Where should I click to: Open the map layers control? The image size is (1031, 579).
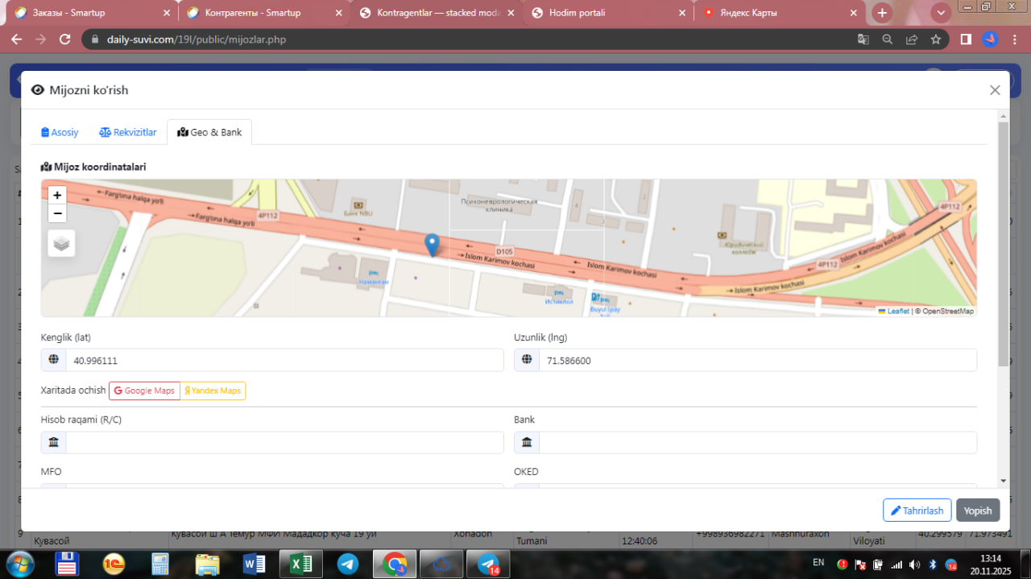click(x=61, y=243)
